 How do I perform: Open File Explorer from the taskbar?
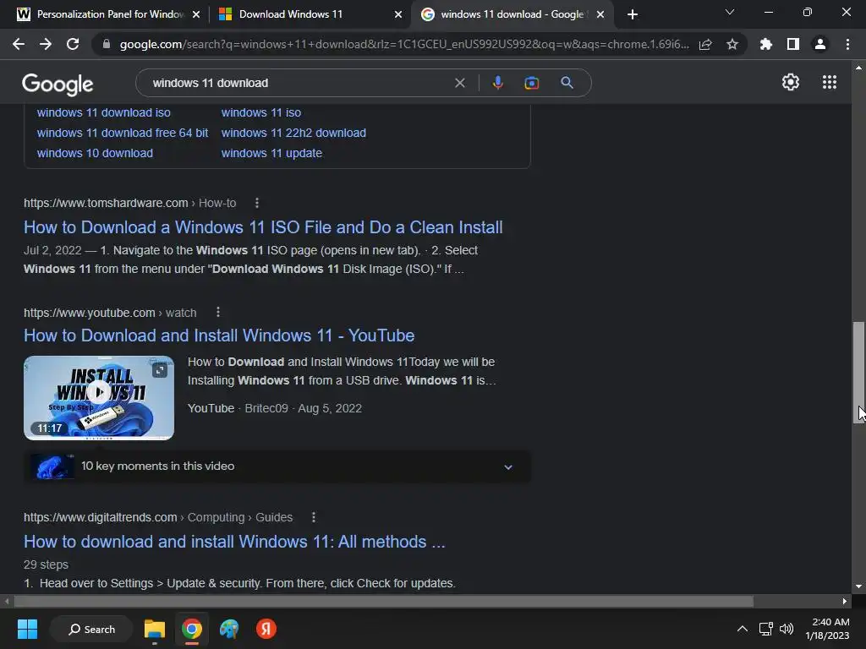155,629
